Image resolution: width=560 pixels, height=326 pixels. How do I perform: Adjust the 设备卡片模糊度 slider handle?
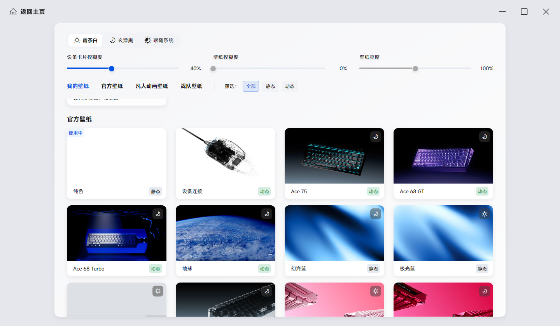click(112, 69)
